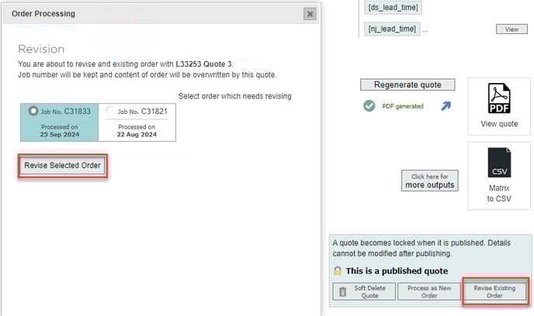Viewport: 534px width, 316px height.
Task: Click the padlock icon beside published quote
Action: [338, 271]
